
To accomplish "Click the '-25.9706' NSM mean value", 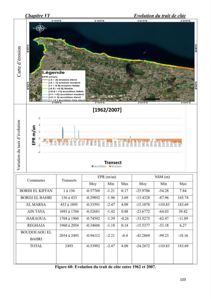I will [143, 191].
